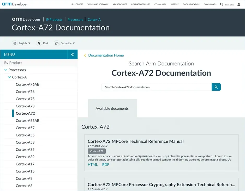245x191 pixels.
Task: Open Documentation menu in top bar
Action: click(x=191, y=4)
